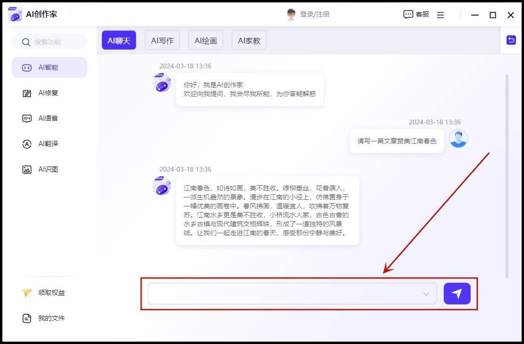Click the chat area vertical scrollbar

point(507,174)
